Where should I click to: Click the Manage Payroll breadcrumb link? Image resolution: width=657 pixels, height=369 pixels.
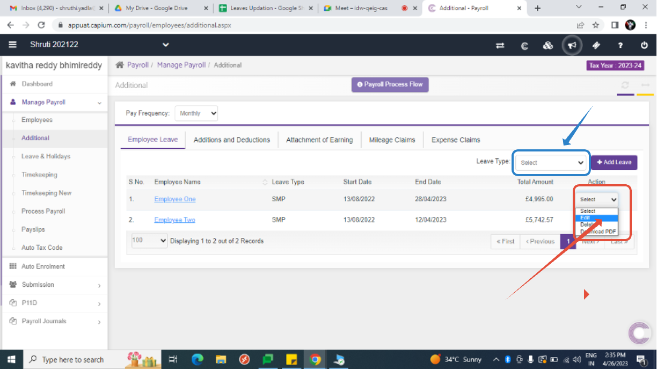click(x=181, y=64)
